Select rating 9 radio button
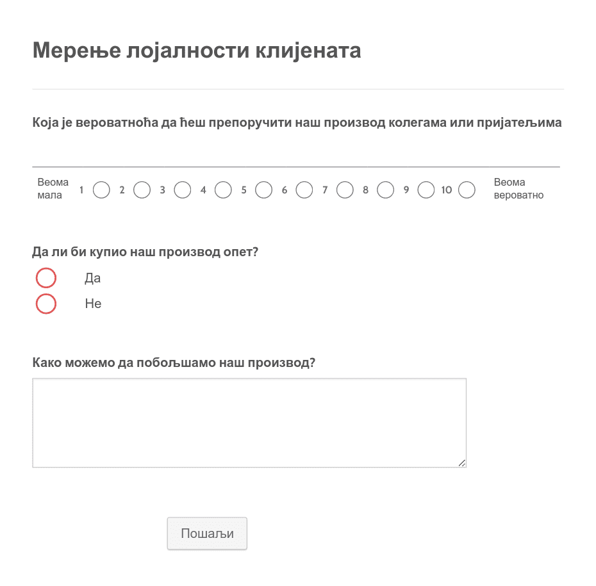The height and width of the screenshot is (586, 596). (426, 190)
